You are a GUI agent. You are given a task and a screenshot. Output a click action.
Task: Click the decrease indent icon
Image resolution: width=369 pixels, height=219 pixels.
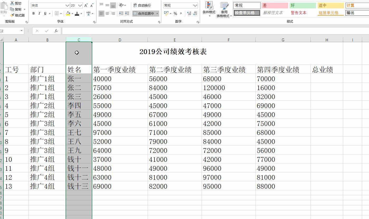[121, 13]
